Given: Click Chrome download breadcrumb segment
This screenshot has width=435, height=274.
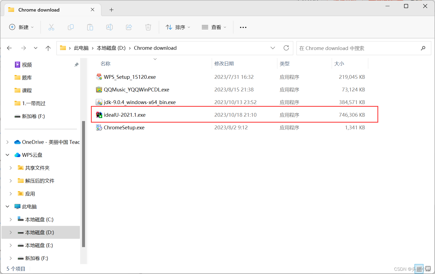Looking at the screenshot, I should (x=155, y=48).
